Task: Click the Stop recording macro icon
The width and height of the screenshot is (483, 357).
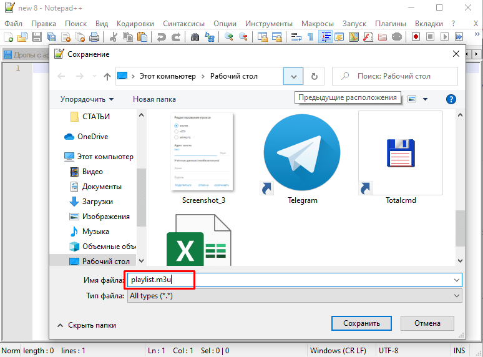Action: (x=431, y=37)
